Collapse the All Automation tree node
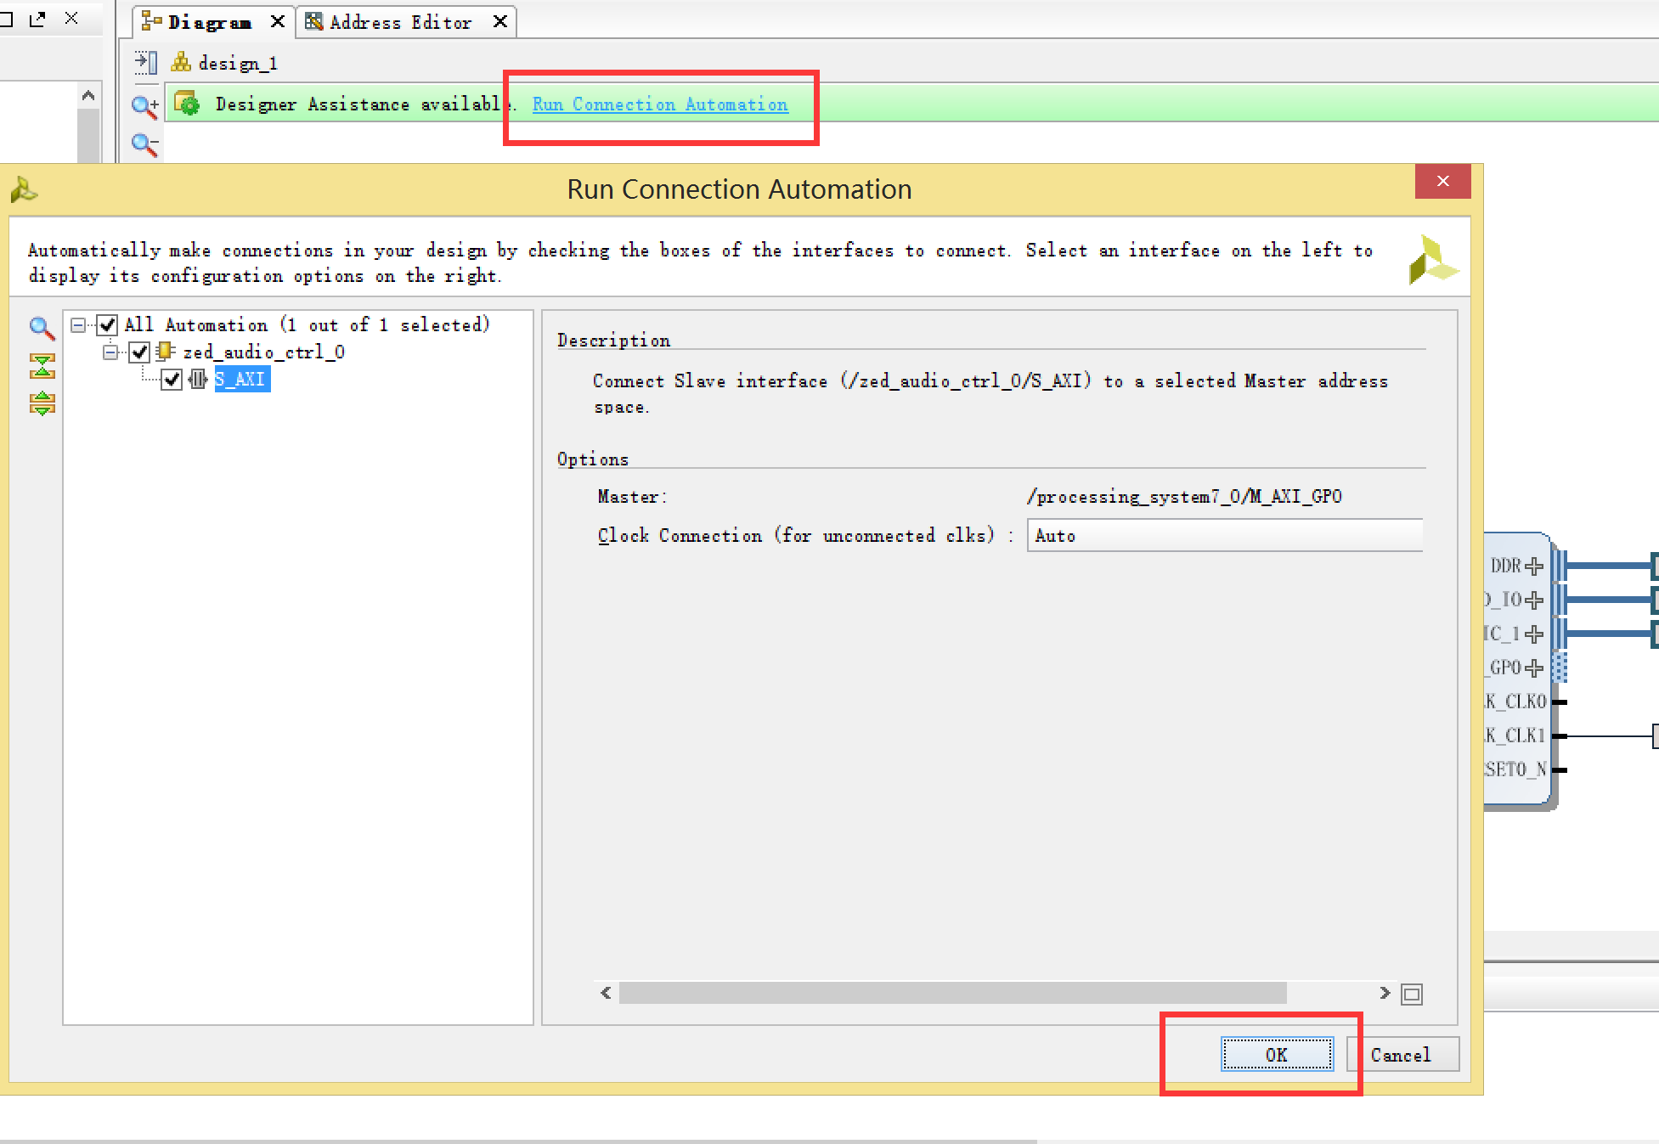This screenshot has height=1144, width=1659. tap(78, 324)
